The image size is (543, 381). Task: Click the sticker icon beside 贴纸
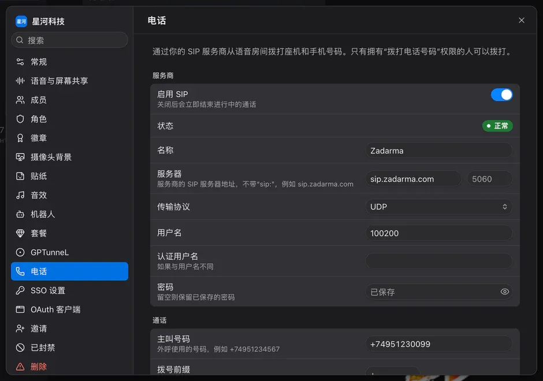(20, 176)
